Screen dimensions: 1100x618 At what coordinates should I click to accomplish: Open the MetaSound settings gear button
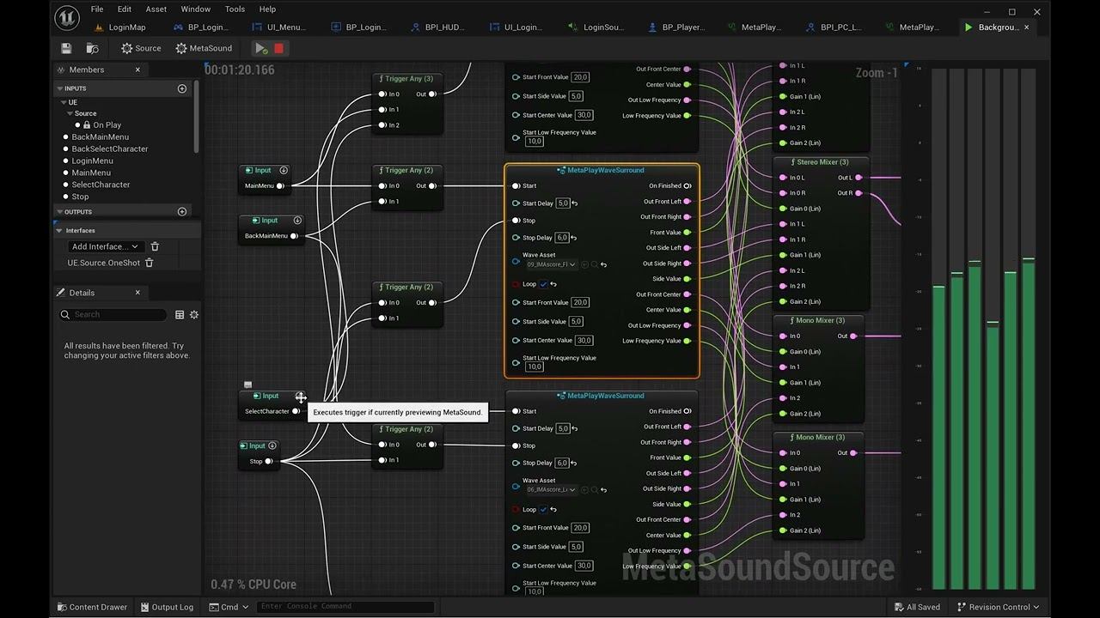click(204, 48)
